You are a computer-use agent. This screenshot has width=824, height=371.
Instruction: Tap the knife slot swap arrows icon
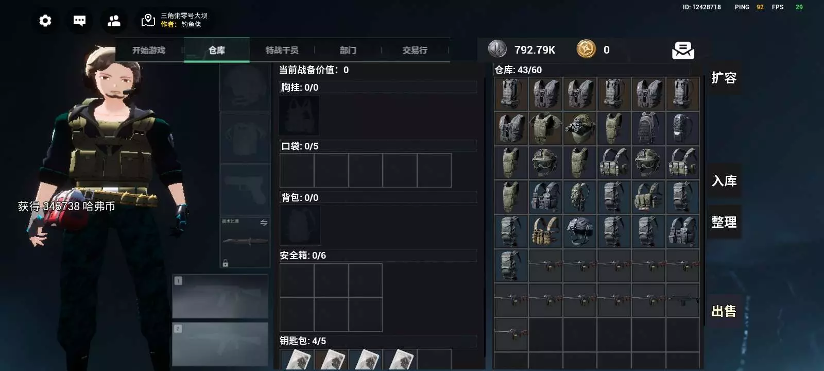coord(264,223)
